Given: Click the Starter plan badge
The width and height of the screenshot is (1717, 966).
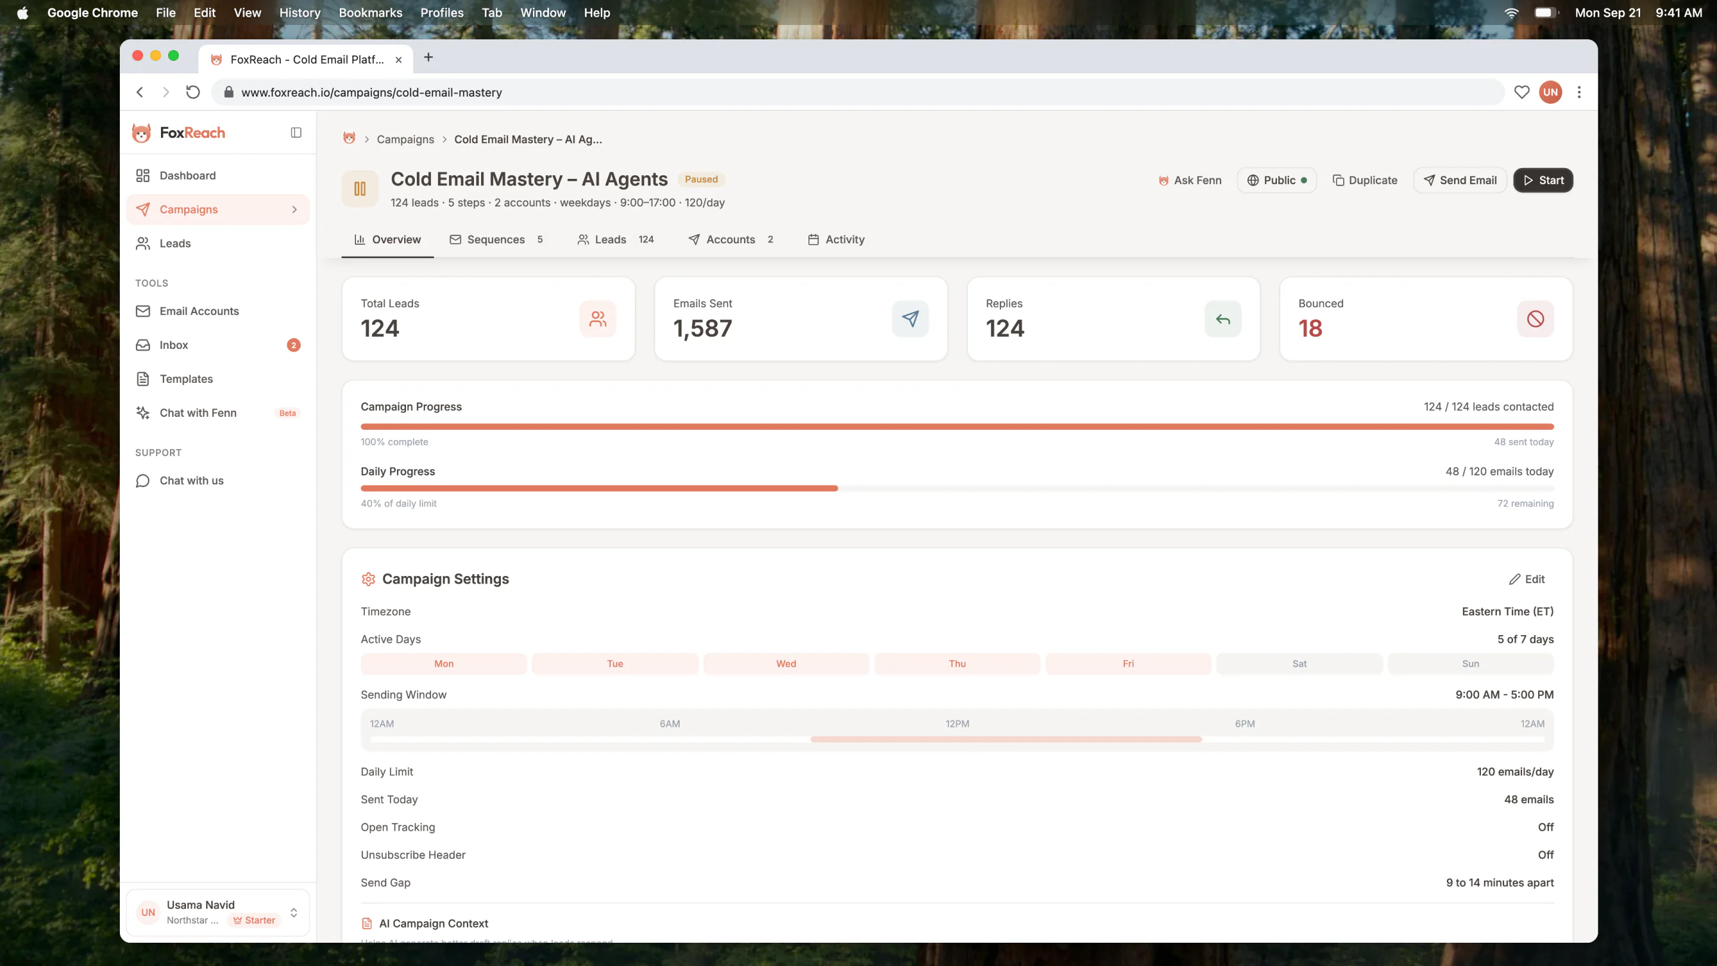Looking at the screenshot, I should [x=254, y=920].
